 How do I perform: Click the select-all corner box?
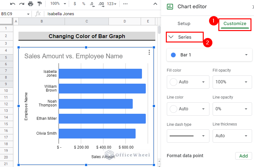6,21
